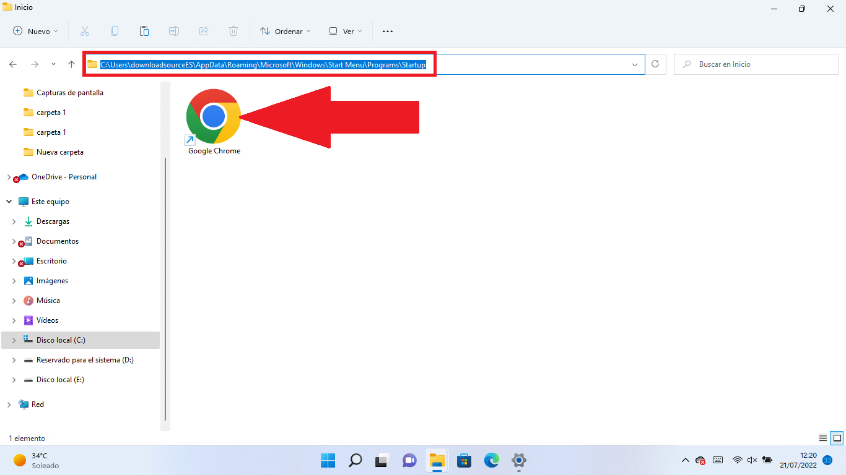Viewport: 846px width, 475px height.
Task: Open taskbar Search magnifier
Action: [x=355, y=460]
